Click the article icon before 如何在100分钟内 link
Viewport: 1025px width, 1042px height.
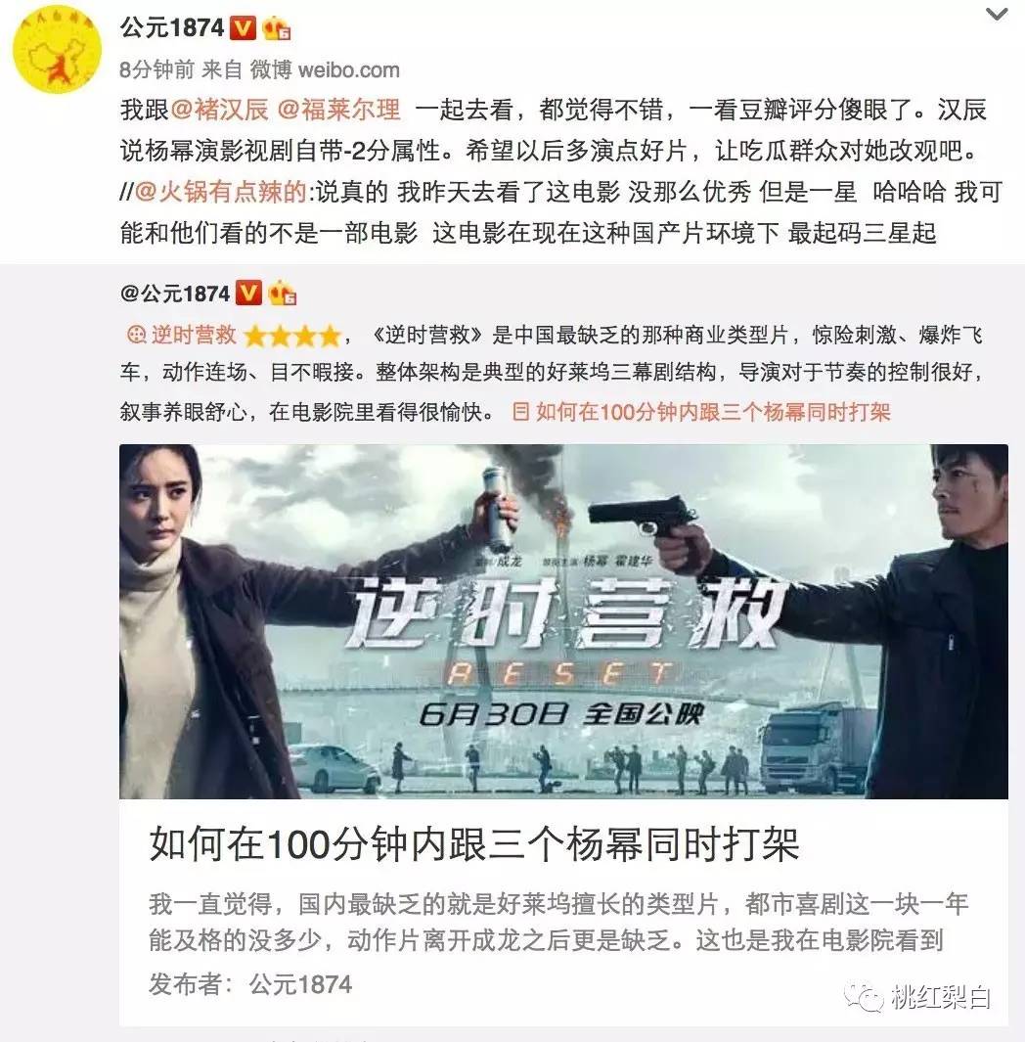pos(520,411)
